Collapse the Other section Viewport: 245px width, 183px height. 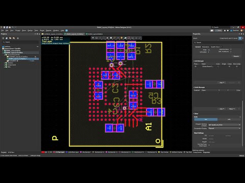click(x=193, y=114)
